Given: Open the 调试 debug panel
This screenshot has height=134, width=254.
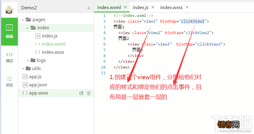Looking at the screenshot, I should pos(9,57).
